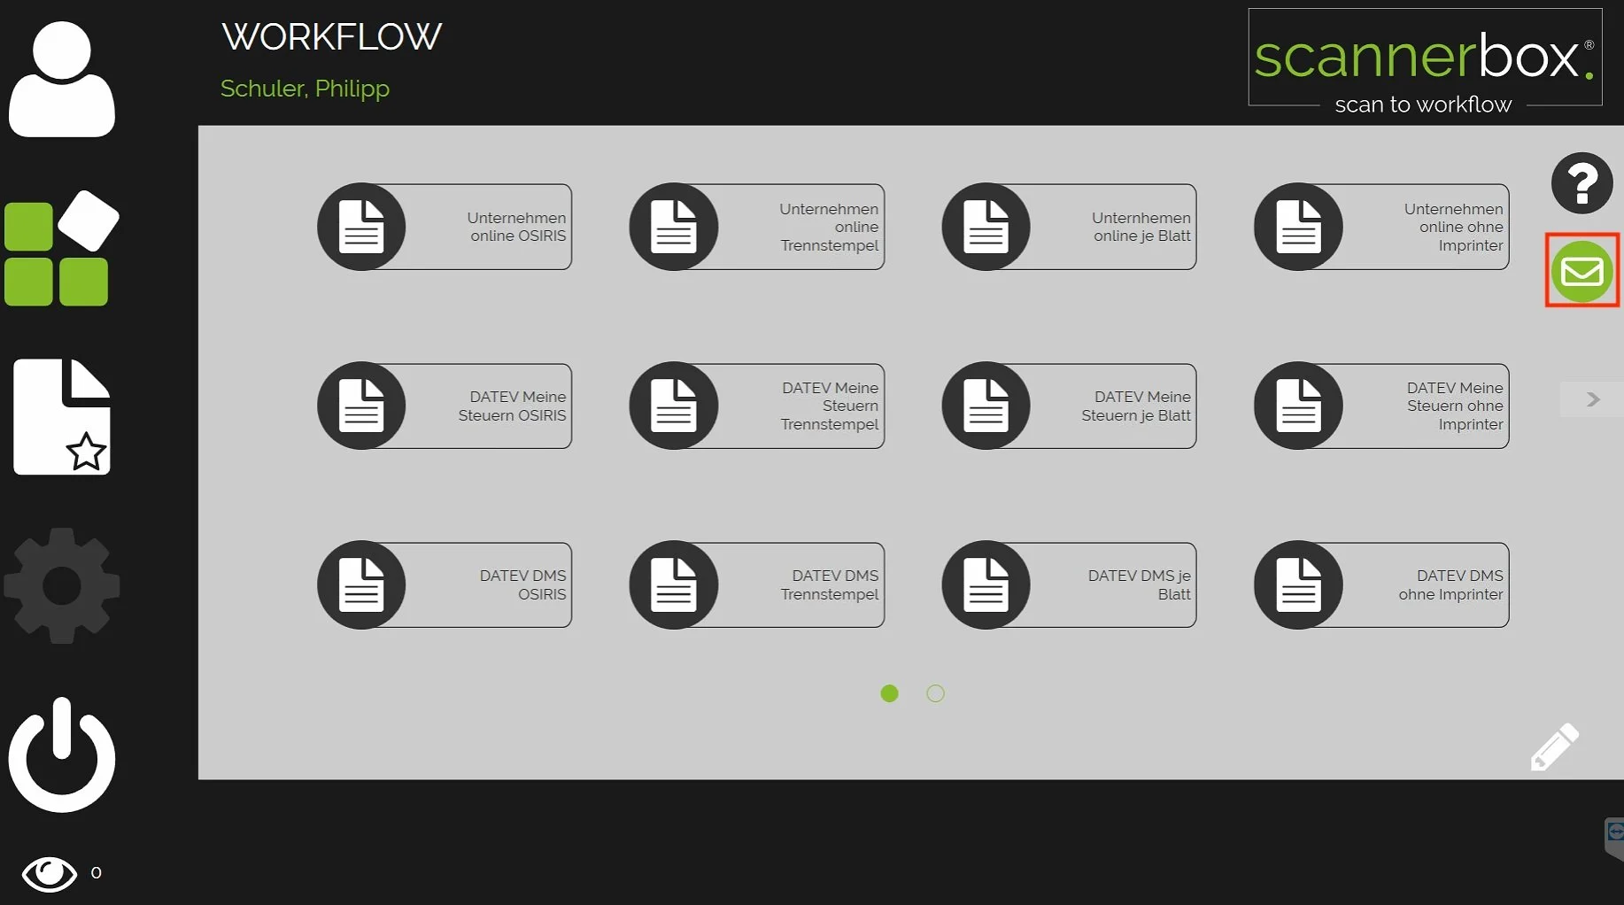The image size is (1624, 905).
Task: Click the green email envelope icon
Action: click(1582, 271)
